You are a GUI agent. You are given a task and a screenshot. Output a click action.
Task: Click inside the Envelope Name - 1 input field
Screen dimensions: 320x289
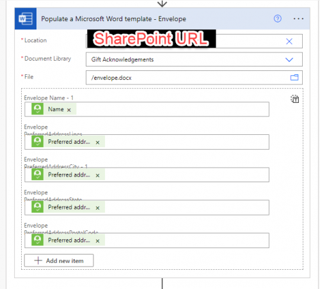[x=147, y=109]
